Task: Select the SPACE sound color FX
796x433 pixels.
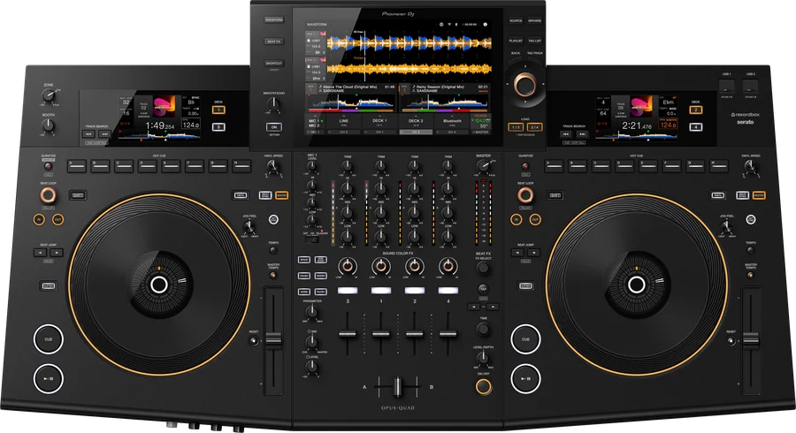Action: (304, 260)
